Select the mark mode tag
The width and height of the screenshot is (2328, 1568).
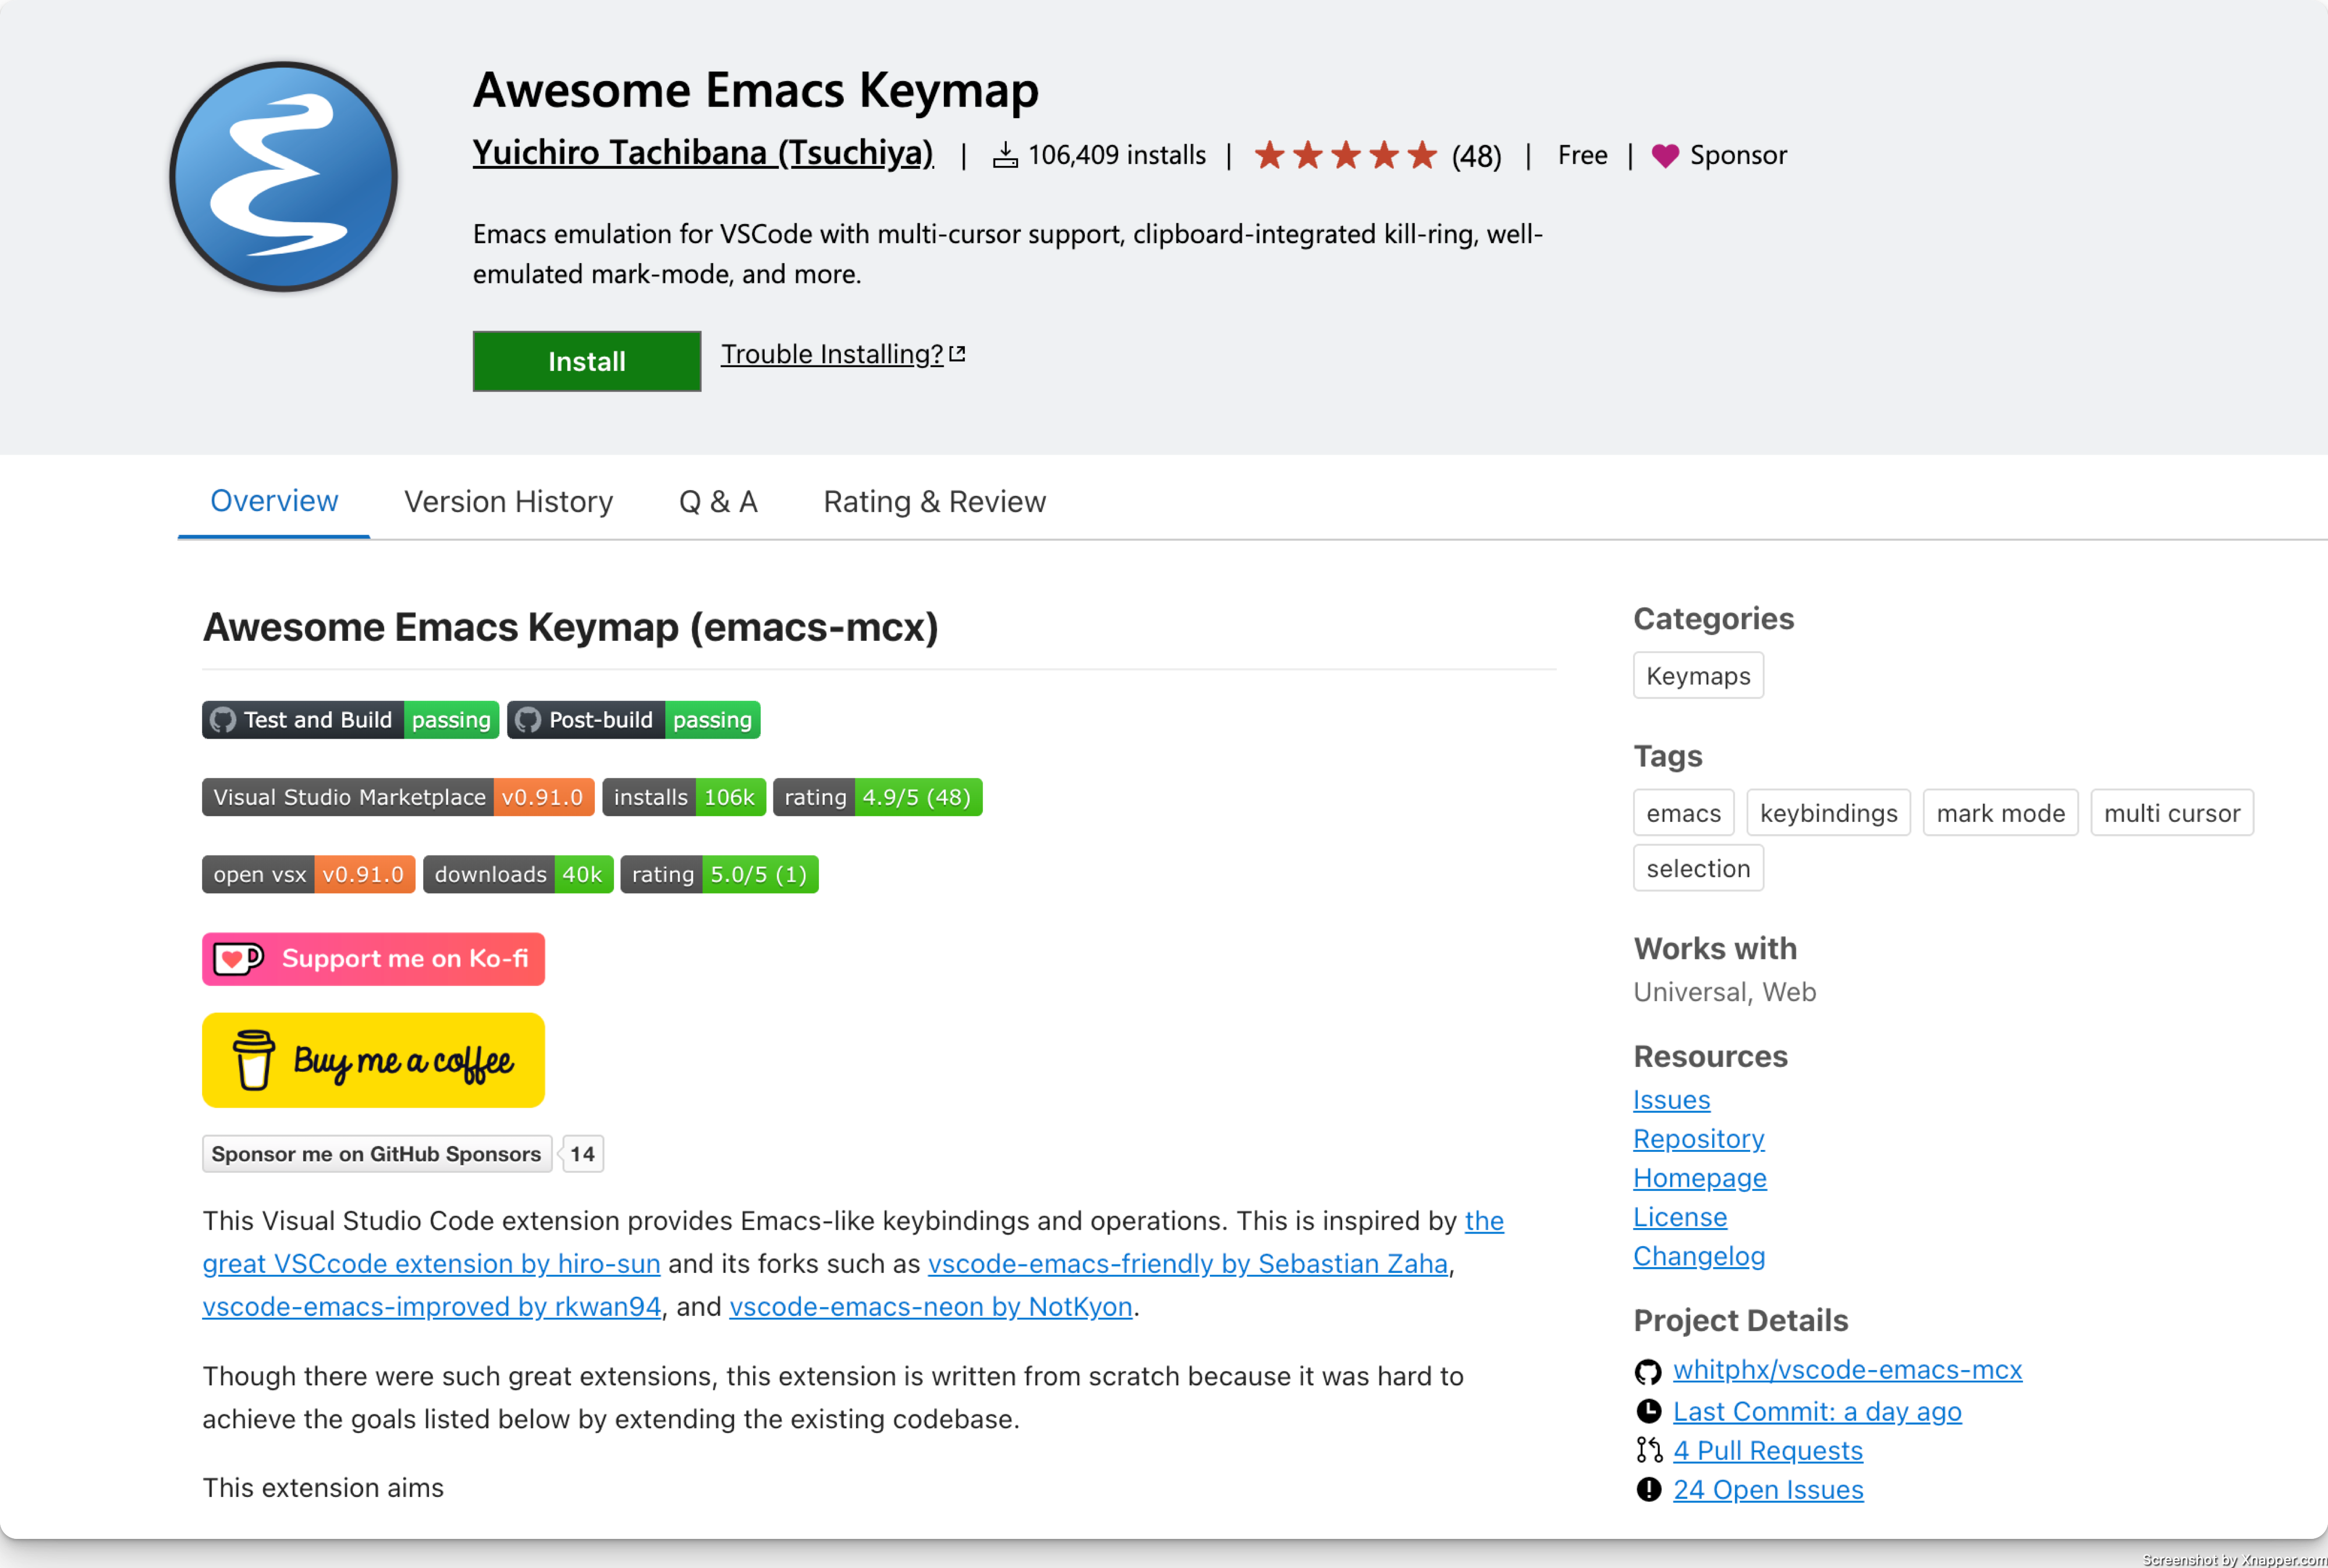pos(2000,813)
